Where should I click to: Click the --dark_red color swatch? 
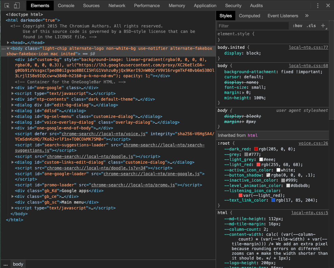(x=256, y=149)
